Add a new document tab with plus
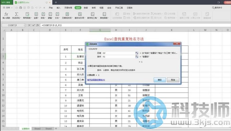This screenshot has height=131, width=231. (56, 2)
